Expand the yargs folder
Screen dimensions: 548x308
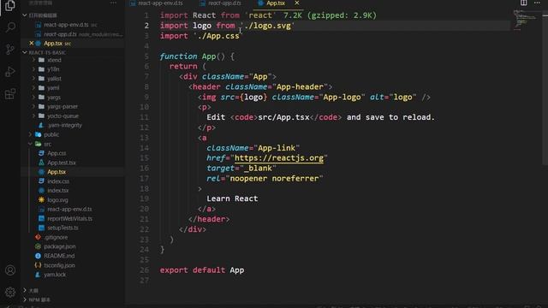coord(54,97)
